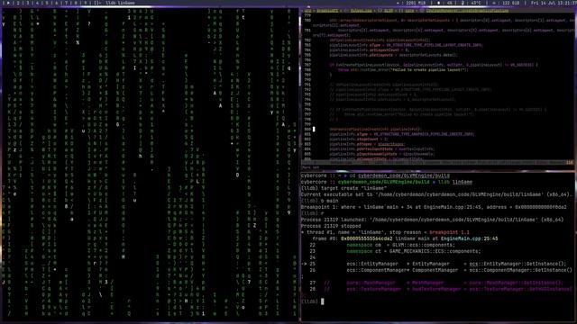The height and width of the screenshot is (324, 577).
Task: Switch to workspace 7 in the top bar
Action: click(67, 3)
